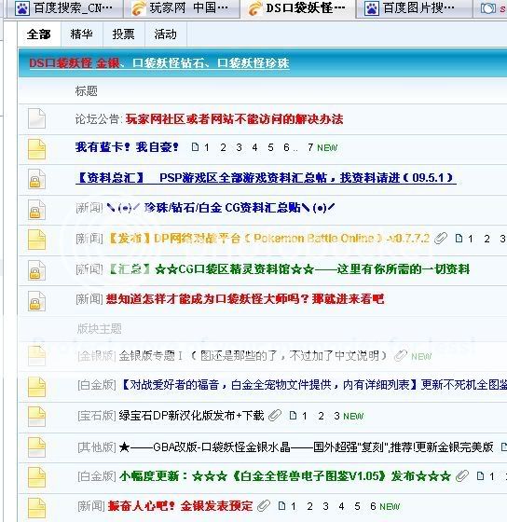The height and width of the screenshot is (522, 507).
Task: Open GBA改版-口袋妖怪金银水晶 thread
Action: pos(306,446)
